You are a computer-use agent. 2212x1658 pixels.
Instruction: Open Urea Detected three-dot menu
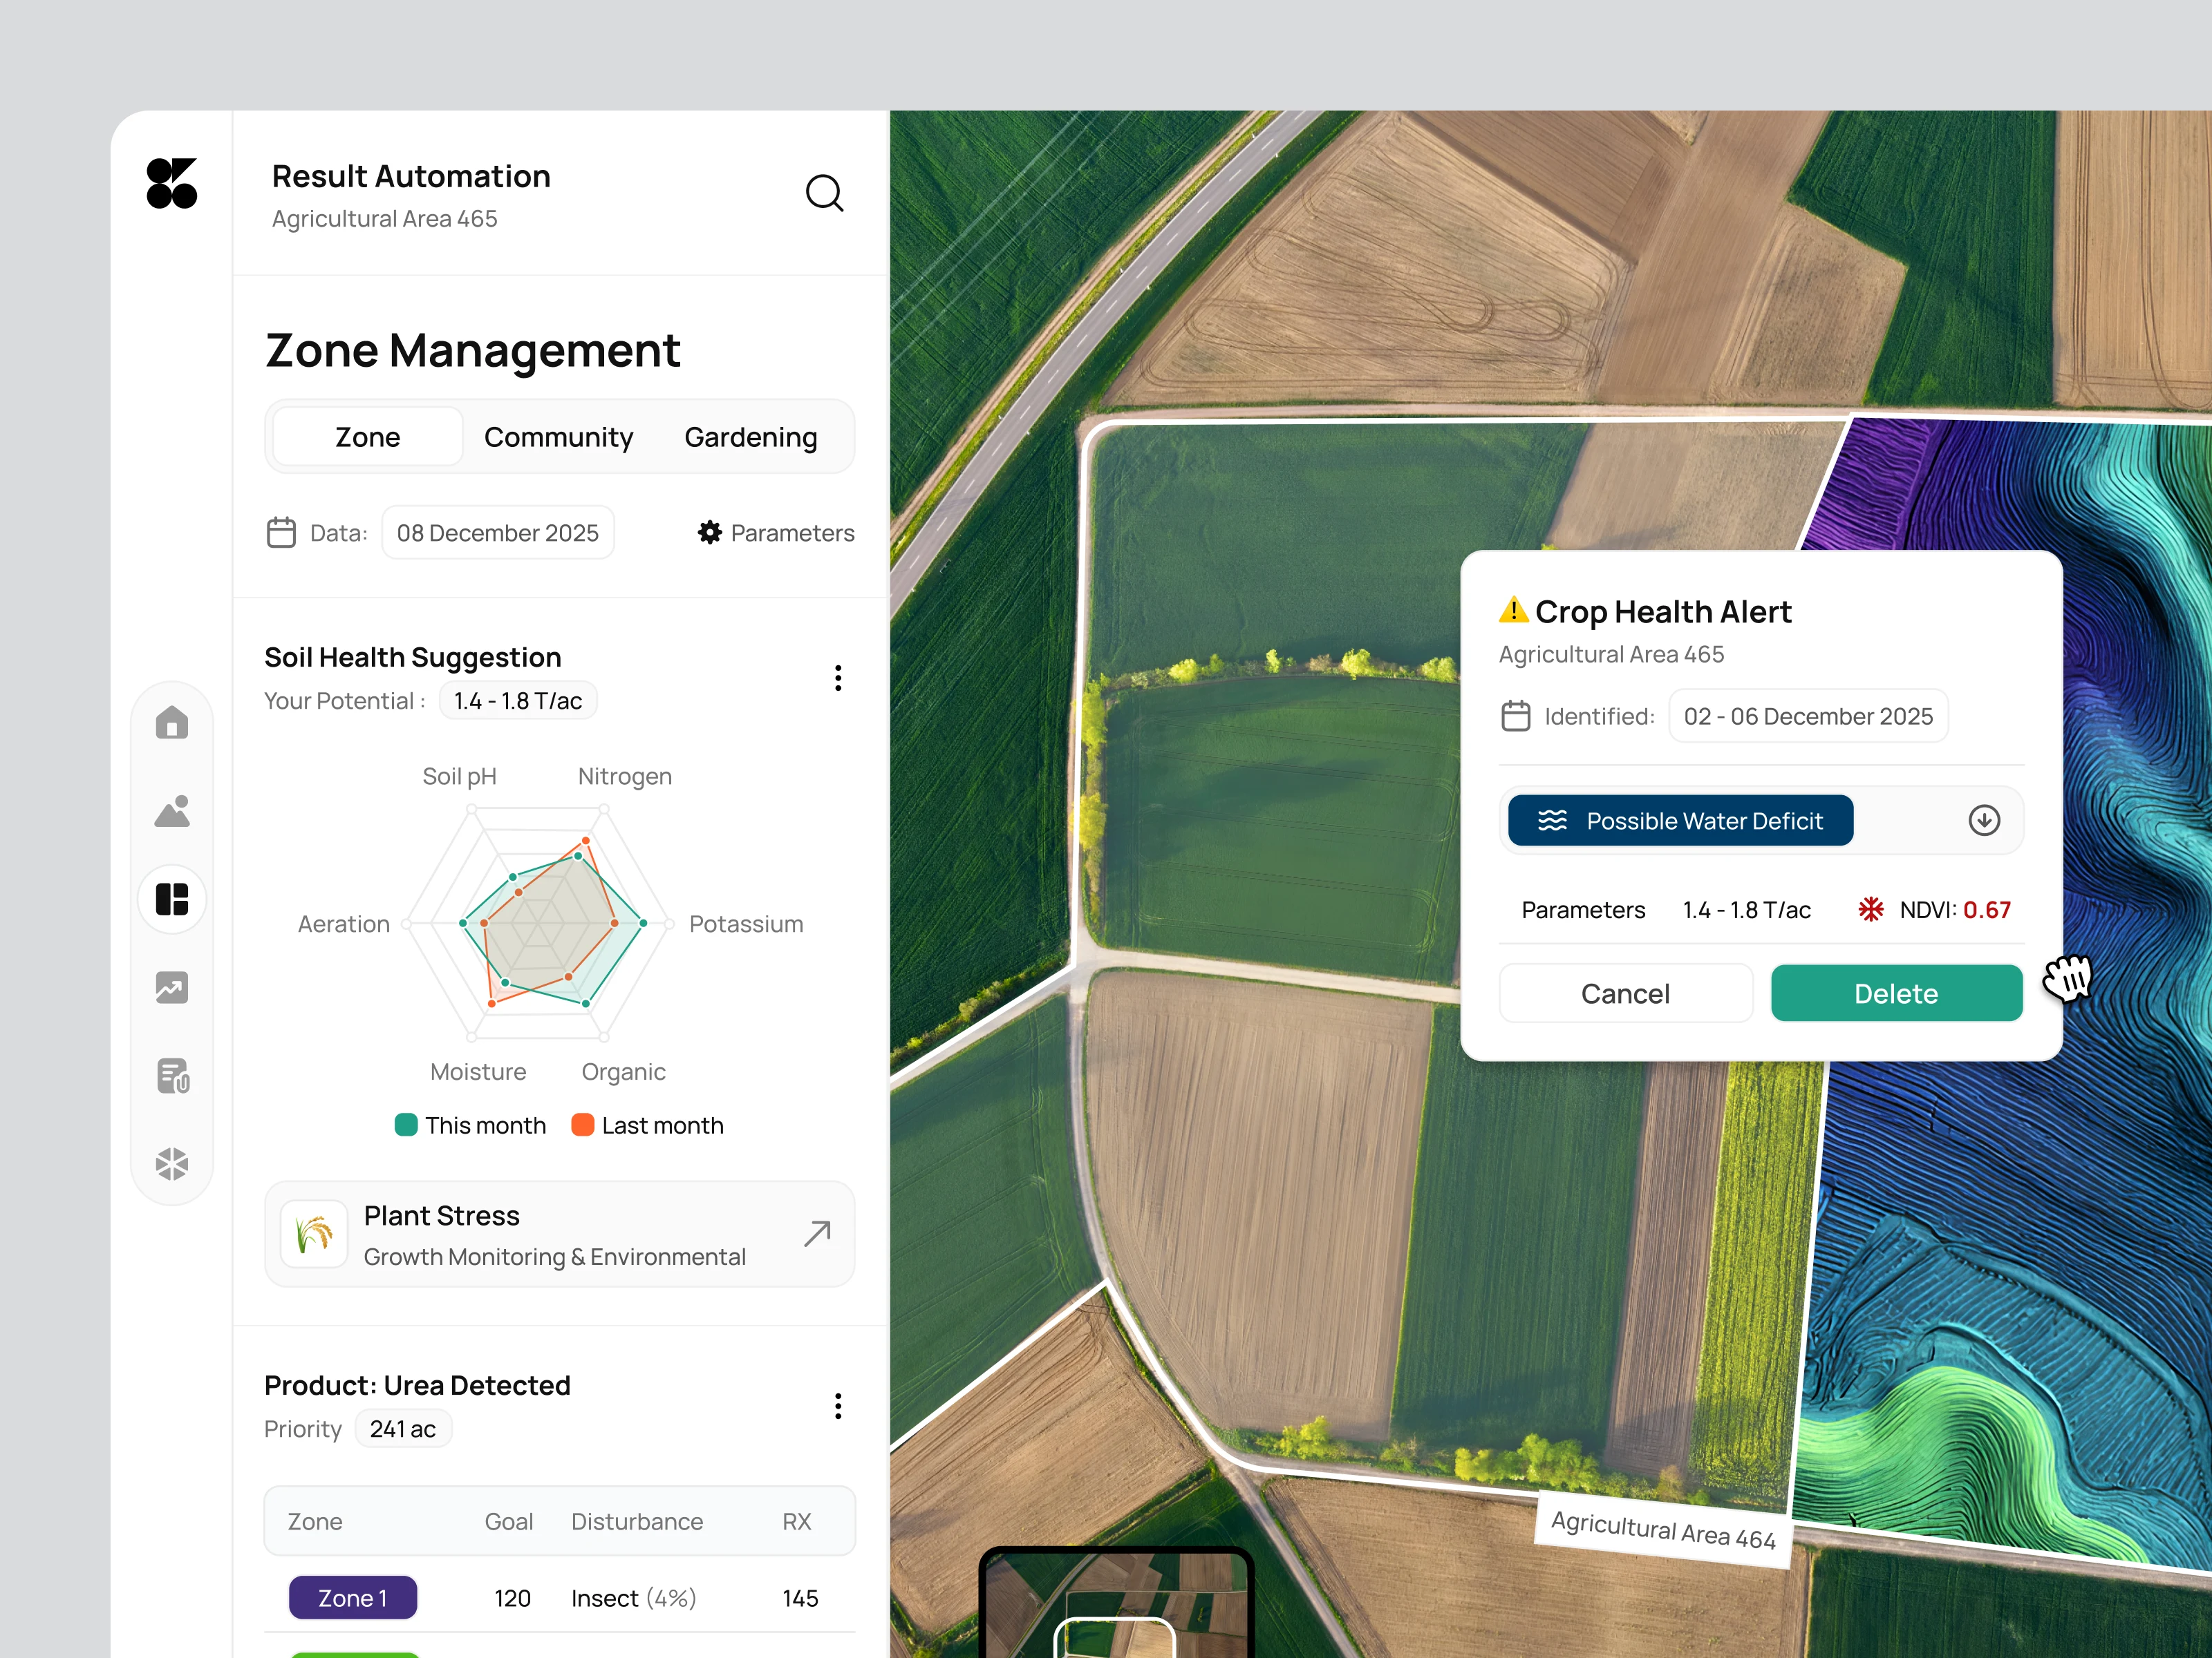click(x=838, y=1406)
